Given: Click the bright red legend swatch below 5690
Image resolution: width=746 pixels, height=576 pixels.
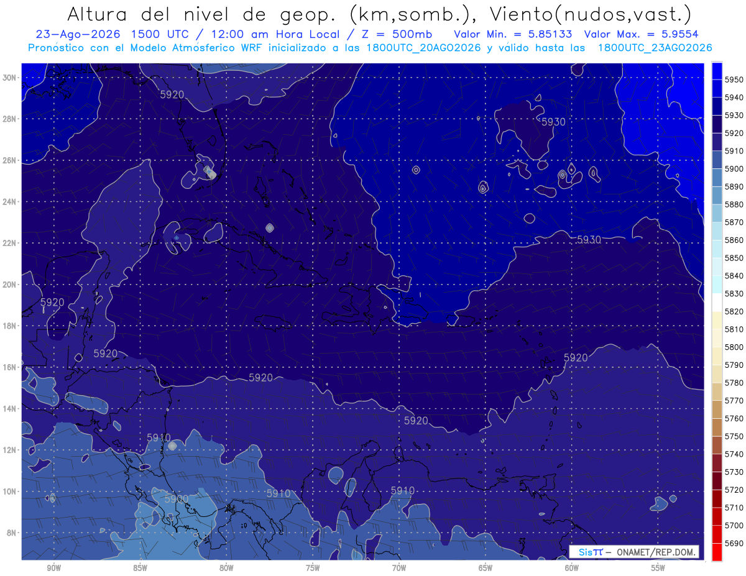Looking at the screenshot, I should tap(717, 552).
